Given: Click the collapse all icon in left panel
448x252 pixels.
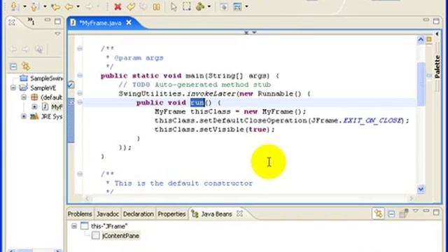Looking at the screenshot, I should 13,66.
